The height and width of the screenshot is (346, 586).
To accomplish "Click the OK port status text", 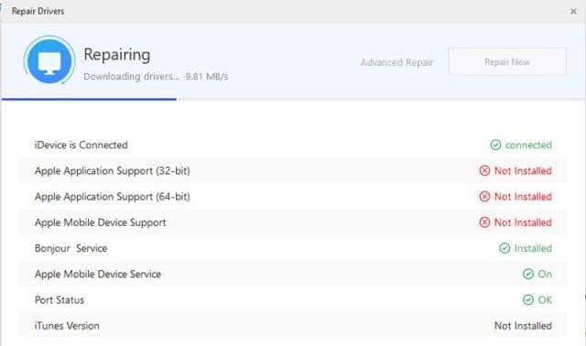I will [x=545, y=299].
